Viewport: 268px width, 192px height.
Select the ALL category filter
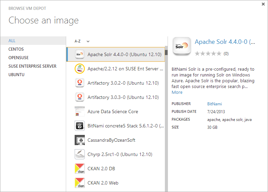click(33, 40)
